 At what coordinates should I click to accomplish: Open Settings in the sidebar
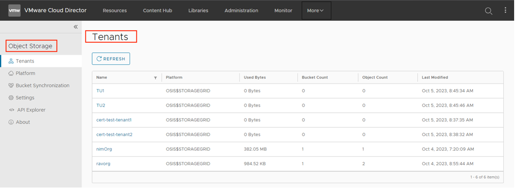(x=25, y=98)
